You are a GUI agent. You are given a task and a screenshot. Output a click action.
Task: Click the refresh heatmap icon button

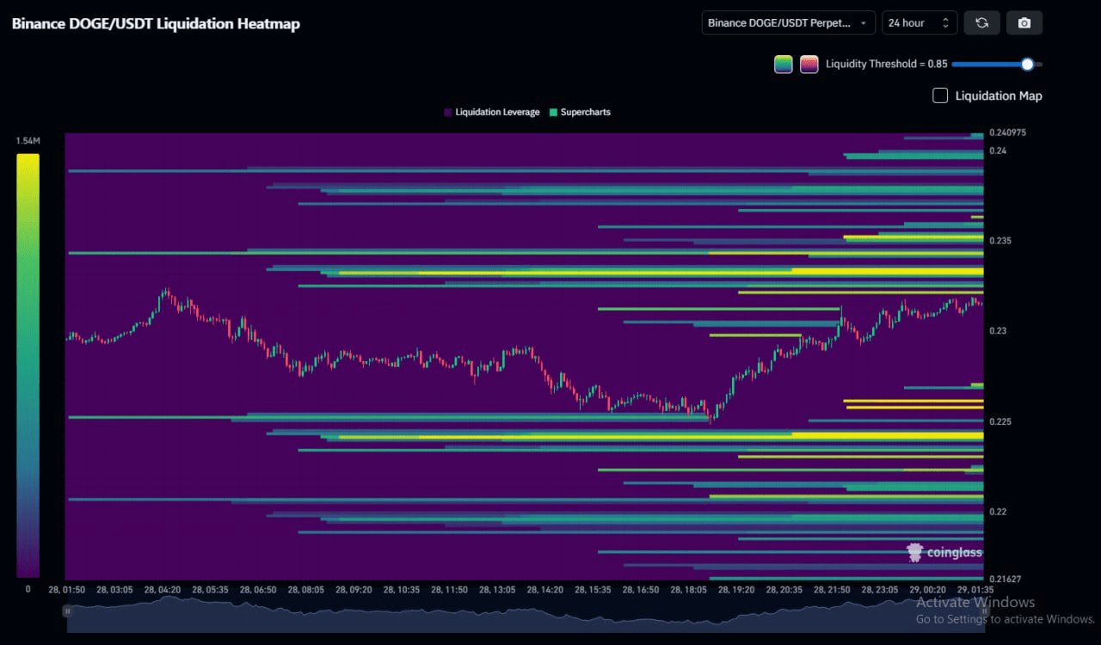(x=981, y=23)
